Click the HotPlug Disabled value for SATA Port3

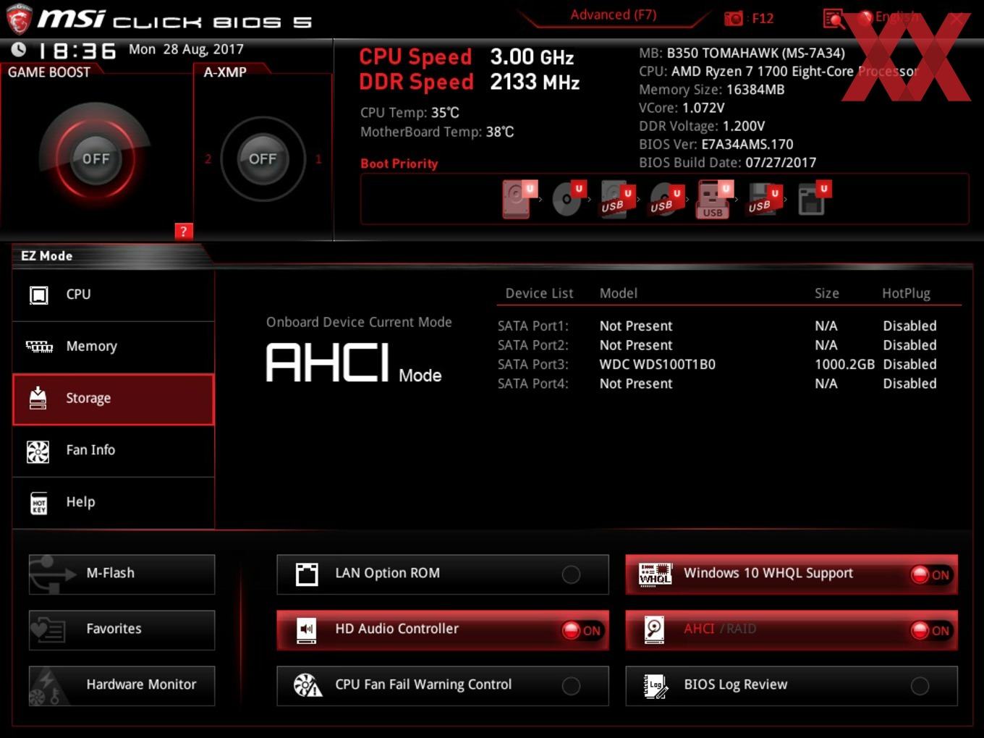coord(909,365)
